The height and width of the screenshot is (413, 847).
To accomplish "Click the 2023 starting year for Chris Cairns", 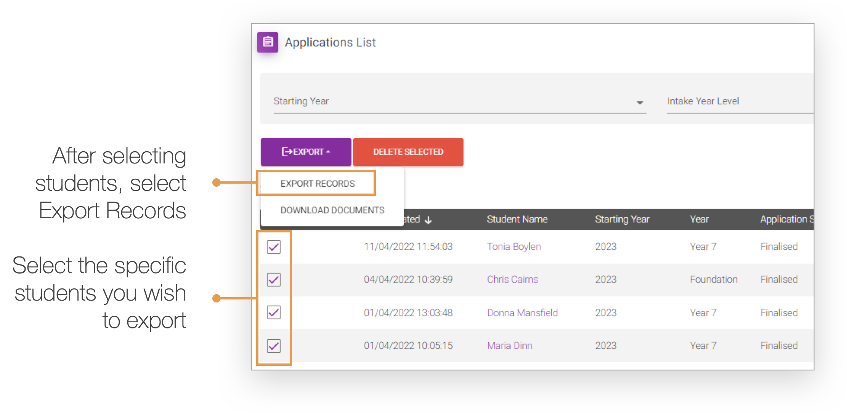I will [606, 279].
